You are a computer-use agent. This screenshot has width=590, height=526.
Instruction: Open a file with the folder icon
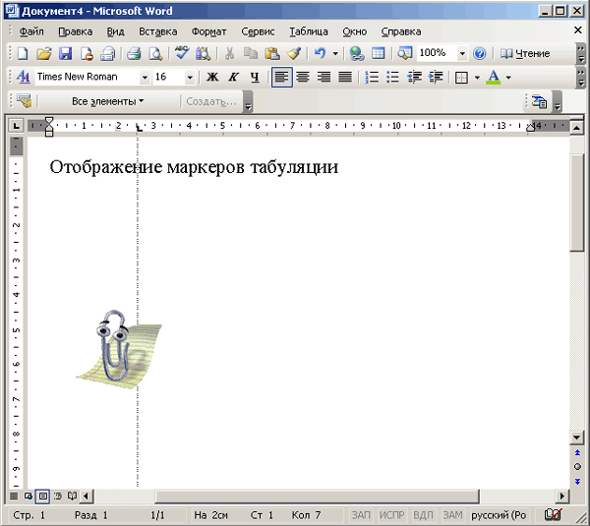44,53
